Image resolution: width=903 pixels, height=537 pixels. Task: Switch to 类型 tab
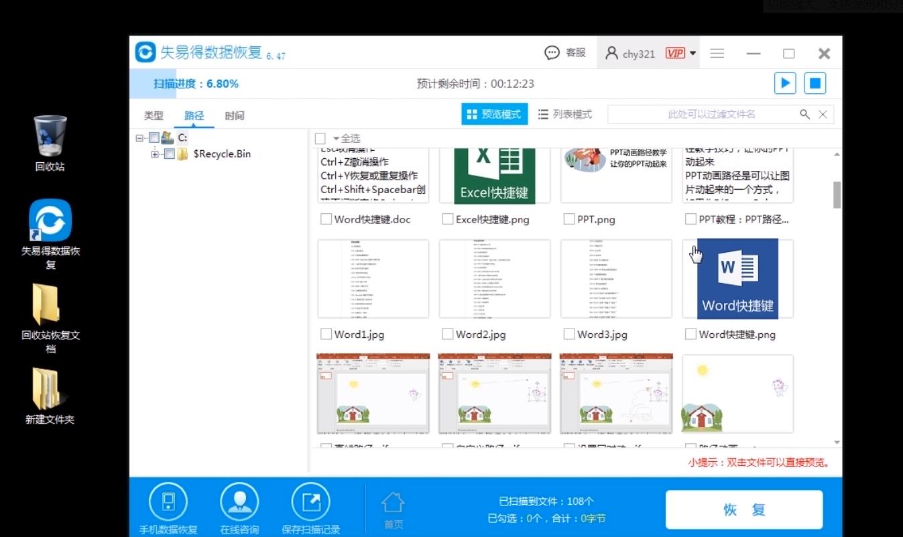[154, 115]
